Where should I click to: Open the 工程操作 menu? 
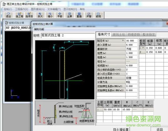[x=22, y=9]
